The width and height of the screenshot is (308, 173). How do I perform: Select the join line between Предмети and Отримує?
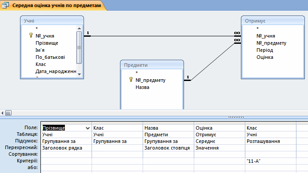tap(212, 62)
